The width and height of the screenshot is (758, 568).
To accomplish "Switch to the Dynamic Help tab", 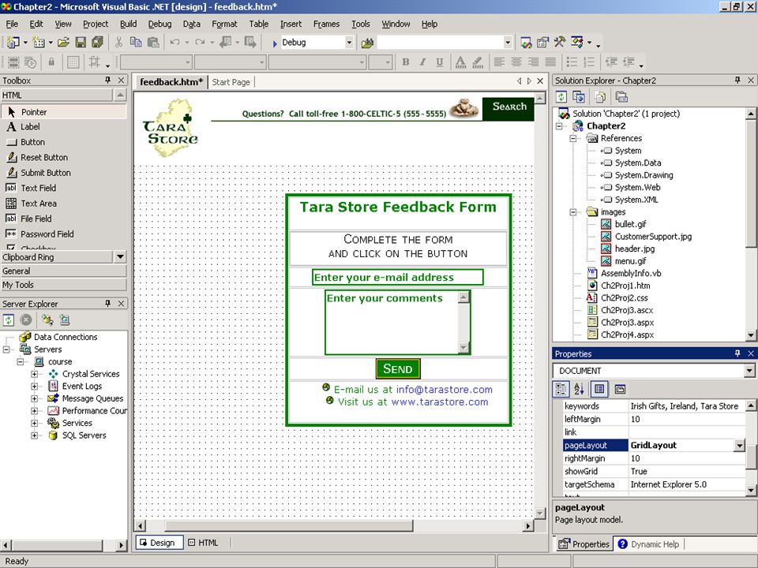I will point(649,544).
